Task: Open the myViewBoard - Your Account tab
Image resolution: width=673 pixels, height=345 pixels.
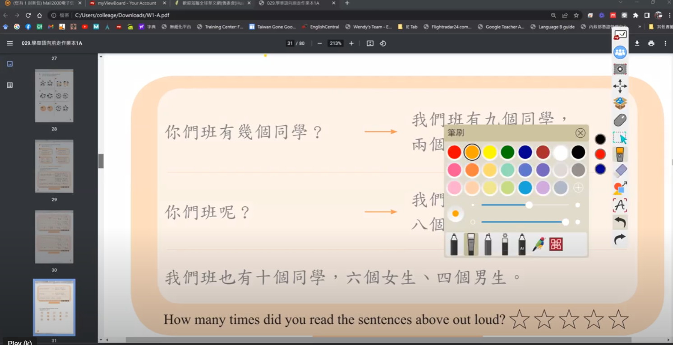Action: tap(126, 3)
